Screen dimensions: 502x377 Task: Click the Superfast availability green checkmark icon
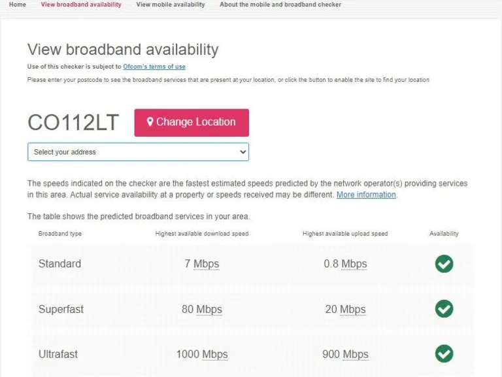[x=444, y=309]
